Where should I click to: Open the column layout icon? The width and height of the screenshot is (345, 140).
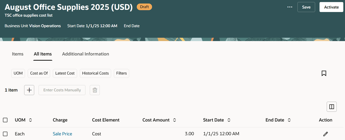(x=332, y=107)
